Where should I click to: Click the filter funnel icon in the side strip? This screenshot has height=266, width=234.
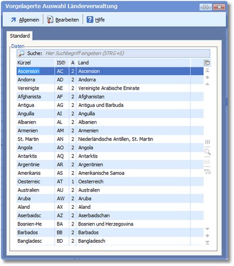click(207, 172)
